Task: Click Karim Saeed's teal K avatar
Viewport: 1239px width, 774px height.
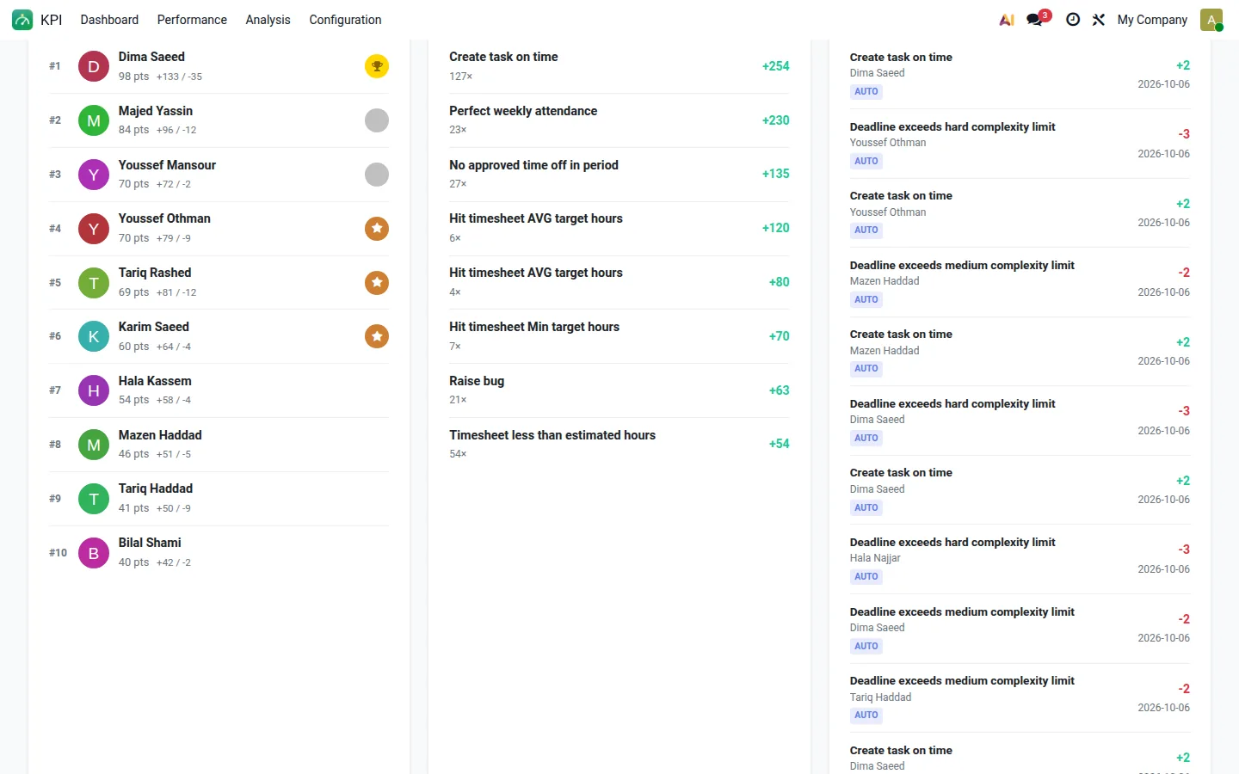Action: click(94, 336)
